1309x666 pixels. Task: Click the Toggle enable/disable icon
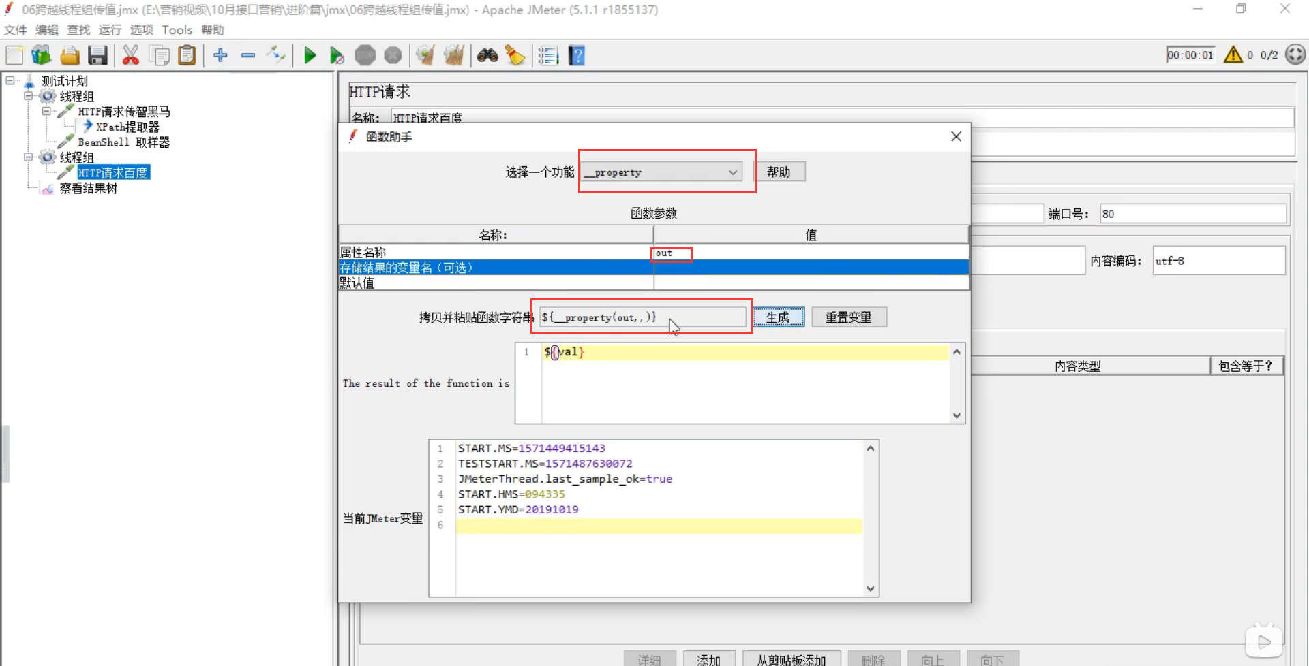276,55
